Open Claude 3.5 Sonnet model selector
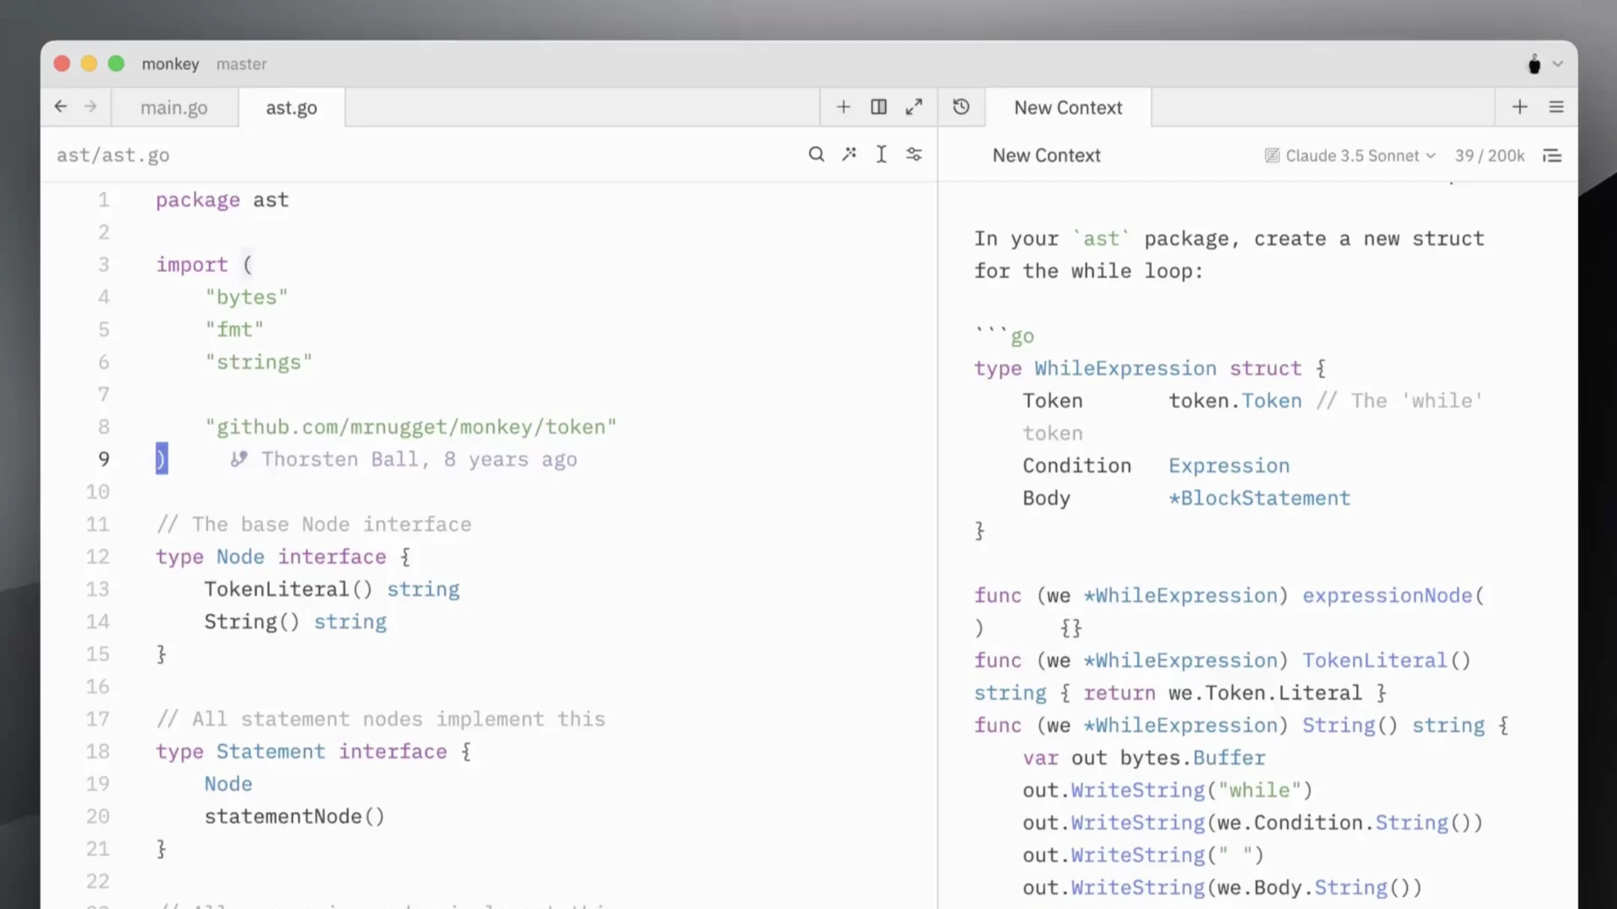The height and width of the screenshot is (909, 1617). pyautogui.click(x=1351, y=156)
